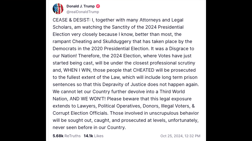This screenshot has height=141, width=252.
Task: Open the Oct 25, 2024 timestamp
Action: tap(172, 136)
